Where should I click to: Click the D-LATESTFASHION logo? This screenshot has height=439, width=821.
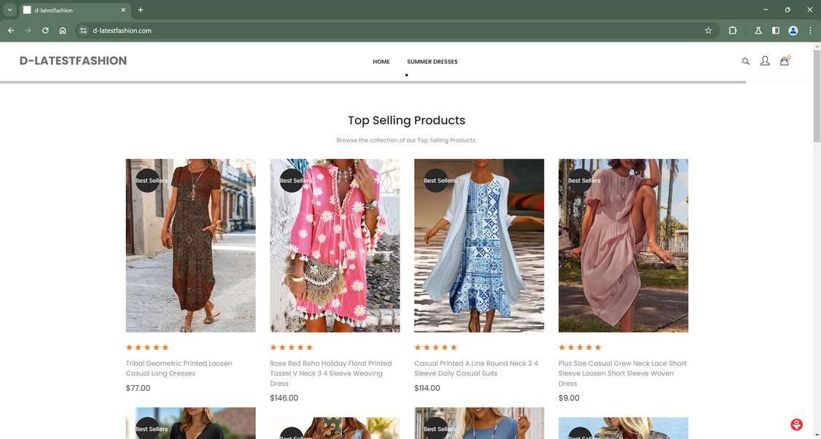[x=73, y=61]
